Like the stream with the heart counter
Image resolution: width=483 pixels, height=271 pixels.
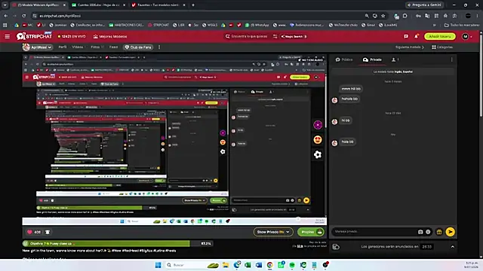coord(34,232)
